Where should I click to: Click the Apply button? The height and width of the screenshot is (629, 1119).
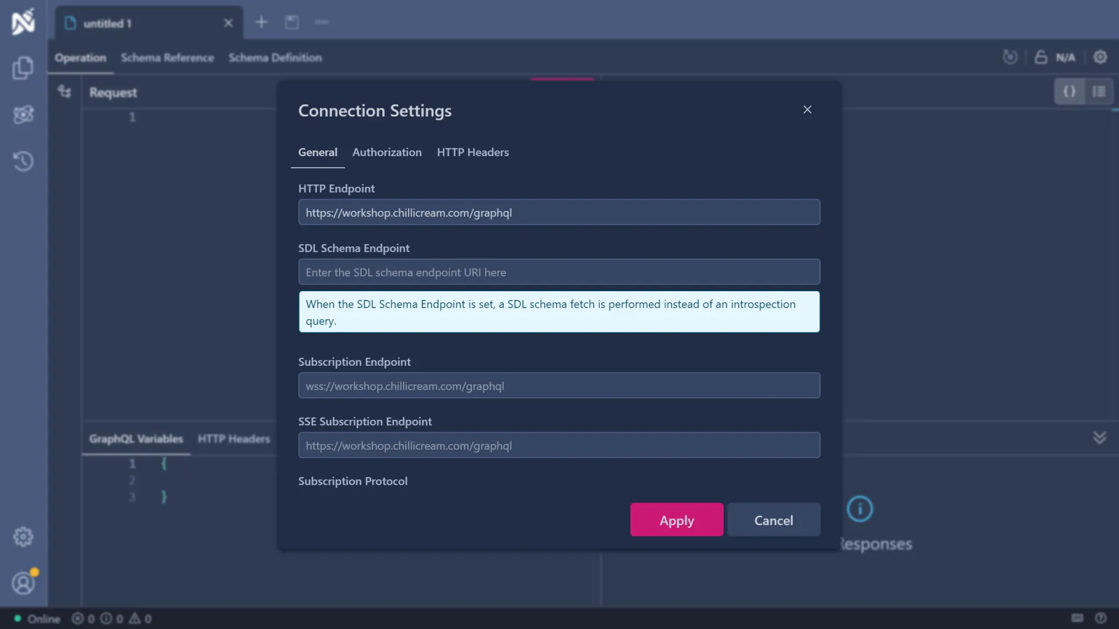(x=677, y=520)
